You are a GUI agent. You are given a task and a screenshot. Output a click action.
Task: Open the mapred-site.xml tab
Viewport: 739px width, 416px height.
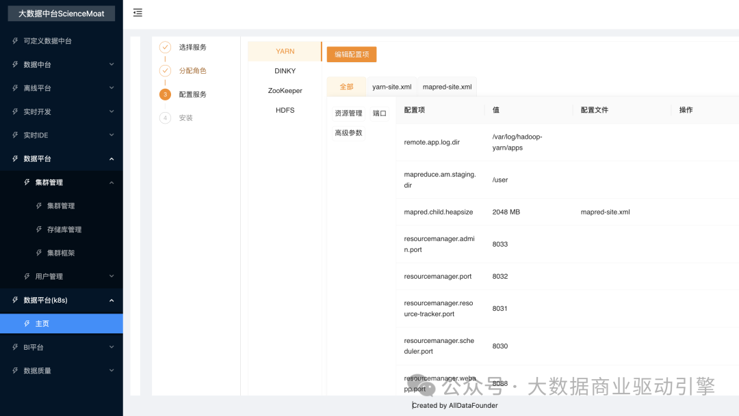(447, 87)
